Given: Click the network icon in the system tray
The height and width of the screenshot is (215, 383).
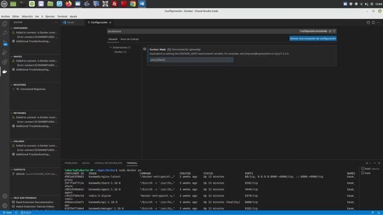Looking at the screenshot, I should tap(361, 4).
